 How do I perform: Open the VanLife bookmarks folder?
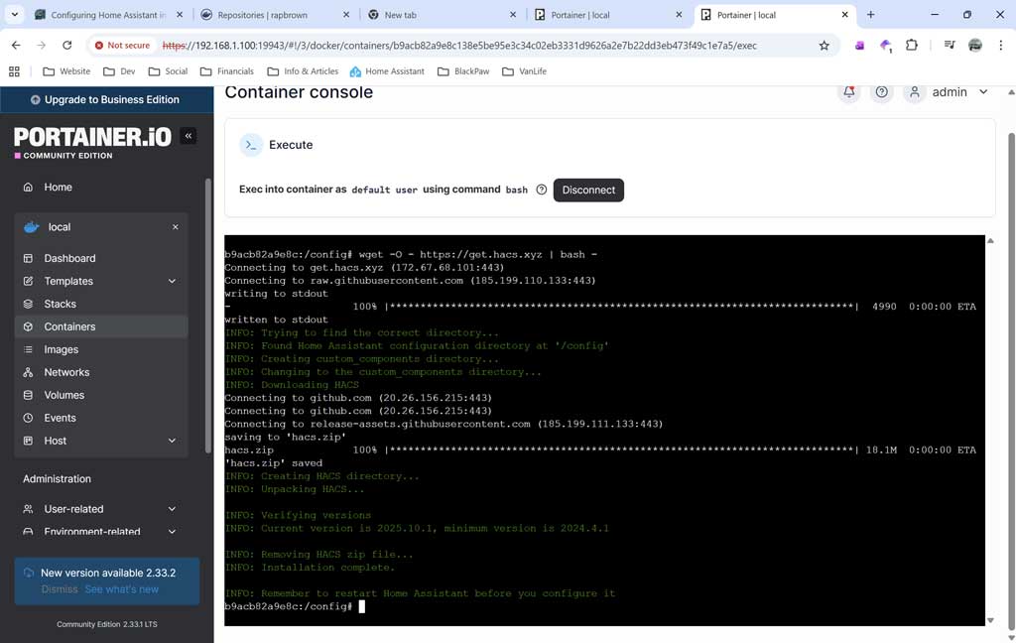[524, 71]
